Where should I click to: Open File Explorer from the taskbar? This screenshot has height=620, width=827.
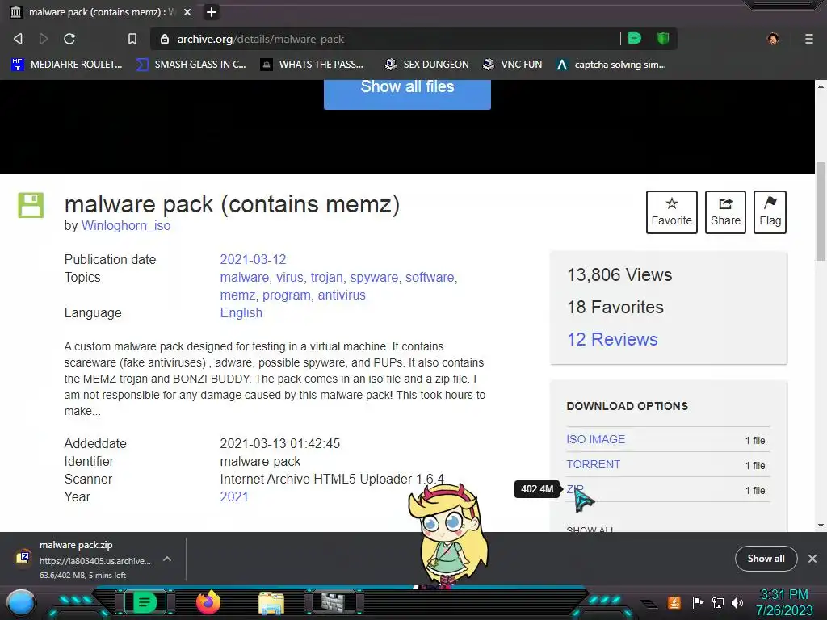pyautogui.click(x=271, y=603)
